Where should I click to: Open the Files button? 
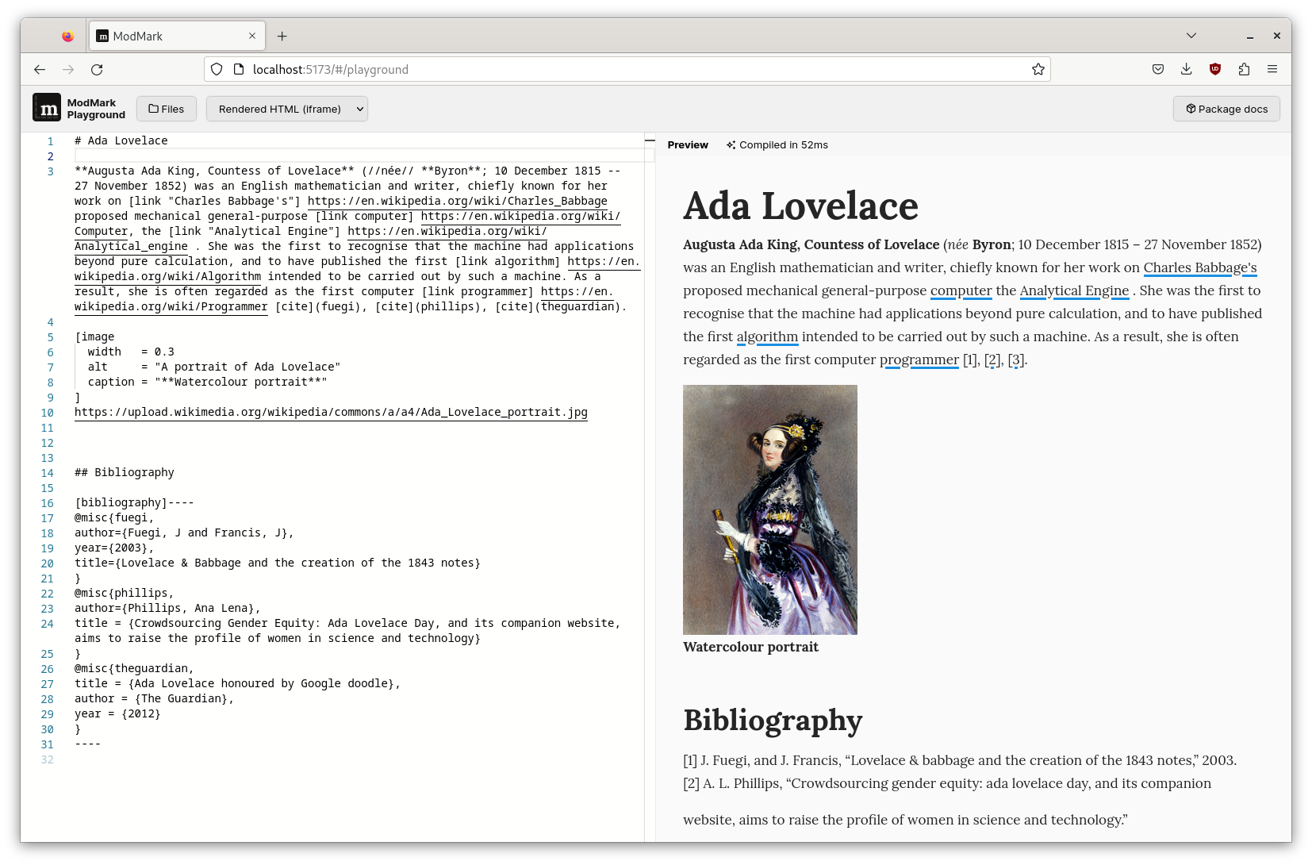click(x=166, y=109)
